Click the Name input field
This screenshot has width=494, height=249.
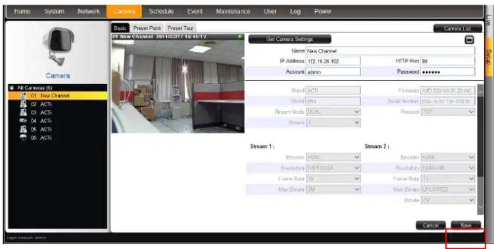[x=390, y=51]
